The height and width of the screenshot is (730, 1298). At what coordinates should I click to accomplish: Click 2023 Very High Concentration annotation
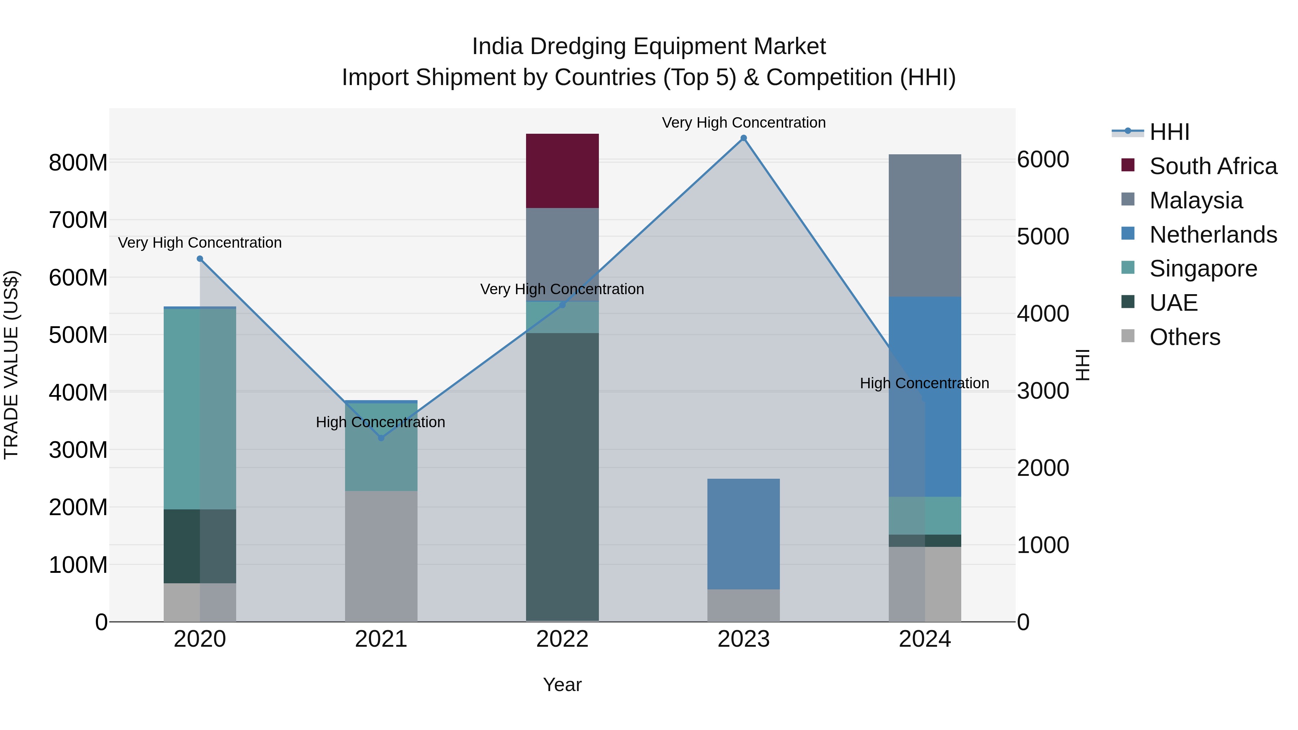click(744, 123)
